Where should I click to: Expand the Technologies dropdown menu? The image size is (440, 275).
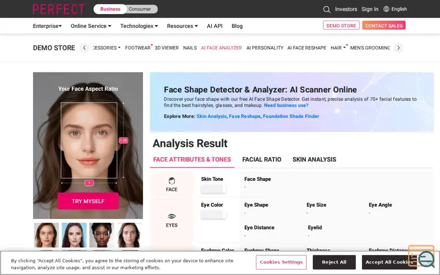pyautogui.click(x=139, y=26)
